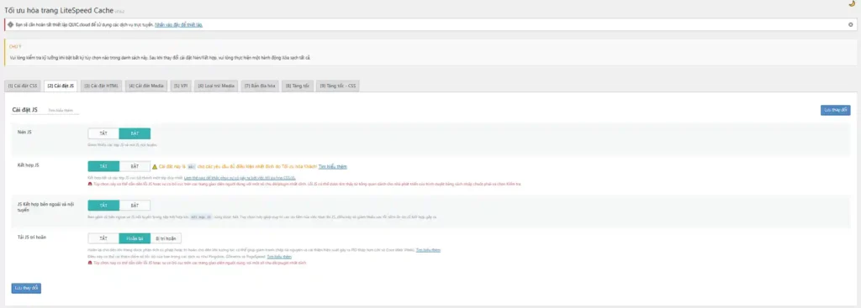Dismiss the QUIC.cloud setup notice
This screenshot has width=861, height=308.
point(851,24)
